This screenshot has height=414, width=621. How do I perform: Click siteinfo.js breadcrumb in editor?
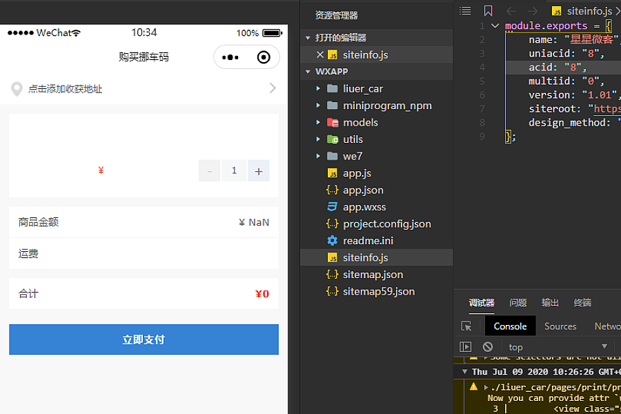coord(589,11)
